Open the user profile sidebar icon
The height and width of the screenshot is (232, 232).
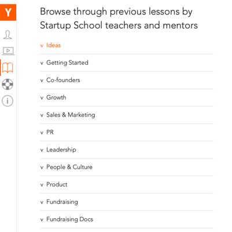(x=8, y=35)
